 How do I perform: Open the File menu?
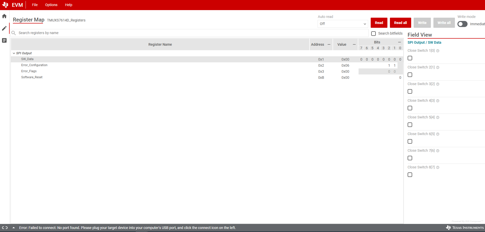pos(35,5)
